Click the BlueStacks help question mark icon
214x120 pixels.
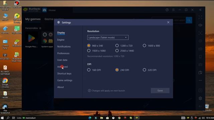[x=167, y=10]
